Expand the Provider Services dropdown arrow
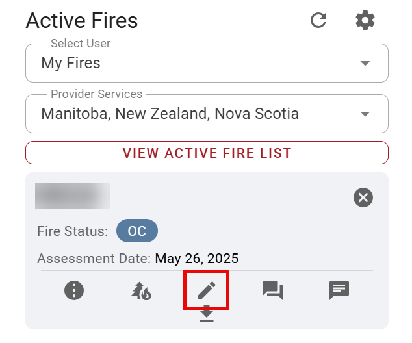The height and width of the screenshot is (343, 412). 365,114
